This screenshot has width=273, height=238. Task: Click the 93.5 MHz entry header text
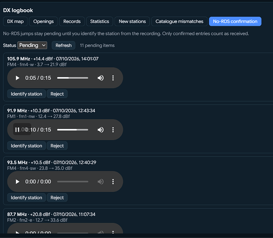click(52, 163)
